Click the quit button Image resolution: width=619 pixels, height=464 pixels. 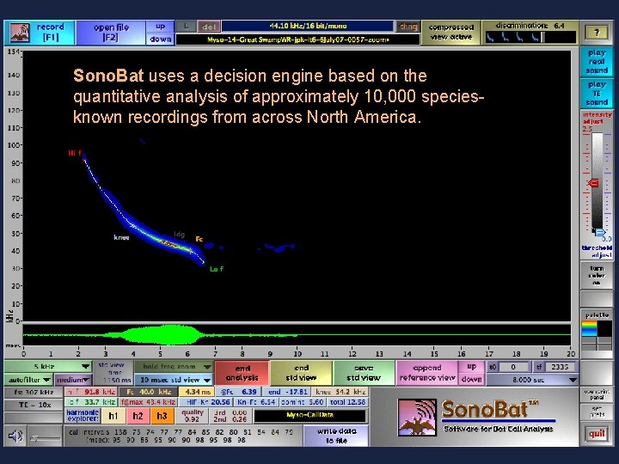[597, 434]
